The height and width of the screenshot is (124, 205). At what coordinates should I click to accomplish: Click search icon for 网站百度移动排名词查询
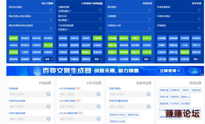click(51, 29)
